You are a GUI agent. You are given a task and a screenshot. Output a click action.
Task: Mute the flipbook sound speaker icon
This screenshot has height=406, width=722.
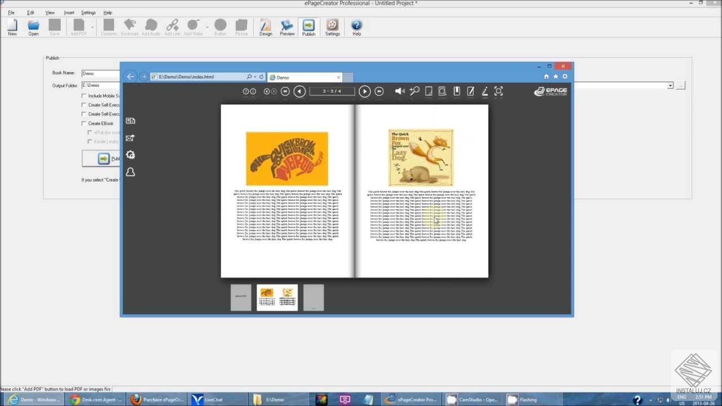pos(400,91)
